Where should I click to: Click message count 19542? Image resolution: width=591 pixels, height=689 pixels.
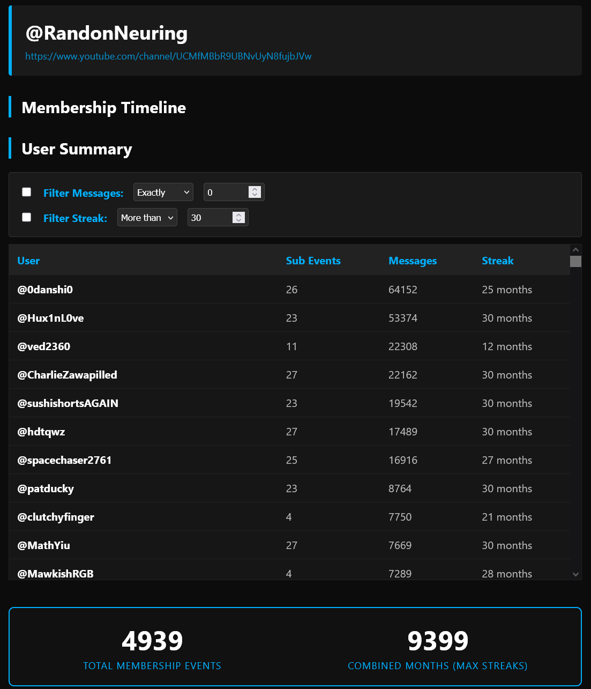pos(403,403)
